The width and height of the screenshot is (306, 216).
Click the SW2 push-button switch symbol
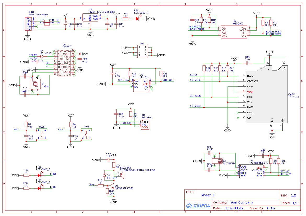[x=42, y=134]
